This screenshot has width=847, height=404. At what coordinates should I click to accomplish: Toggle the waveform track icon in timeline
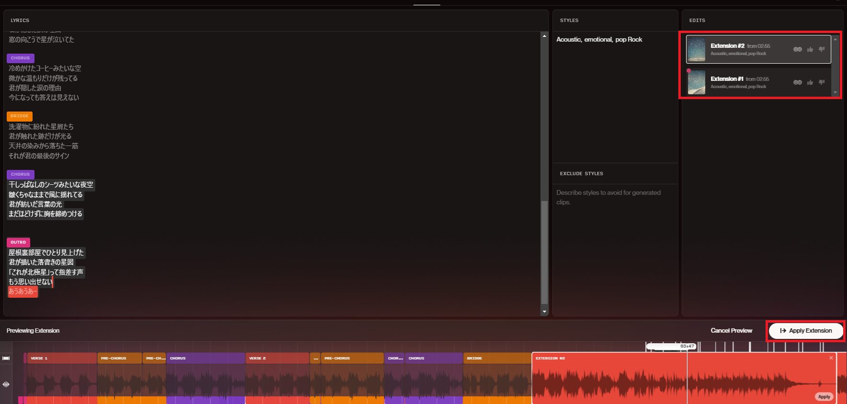point(6,384)
